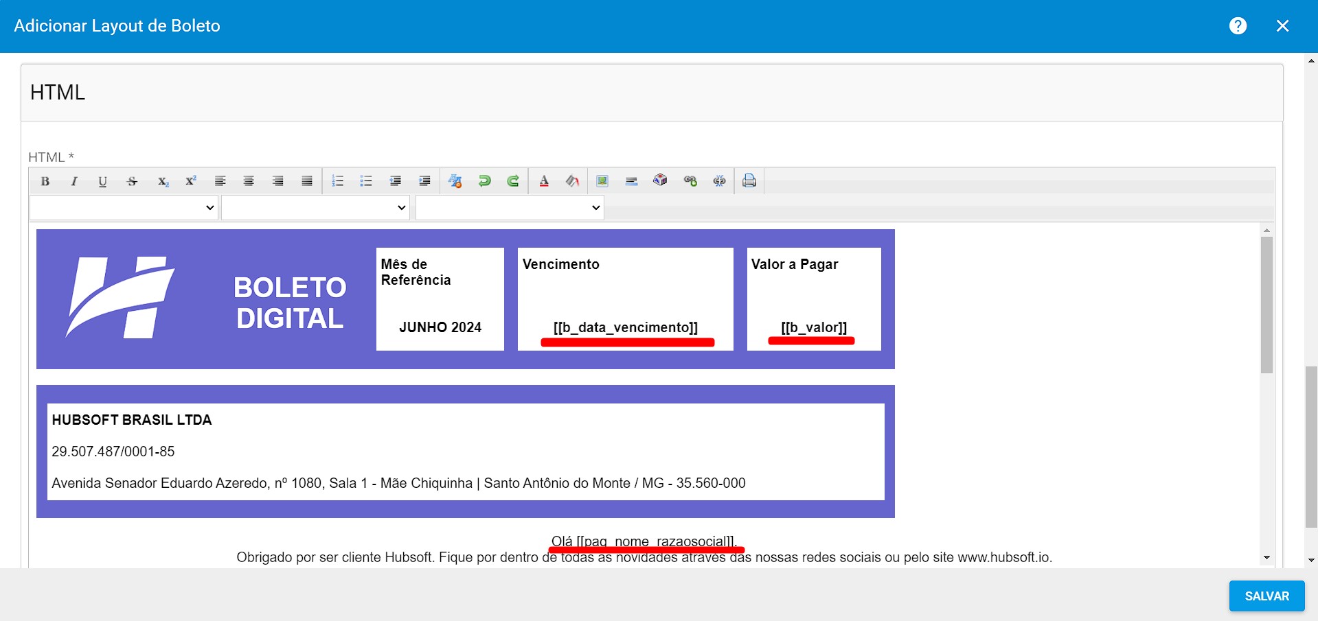Click the cube icon in toolbar

click(x=660, y=180)
